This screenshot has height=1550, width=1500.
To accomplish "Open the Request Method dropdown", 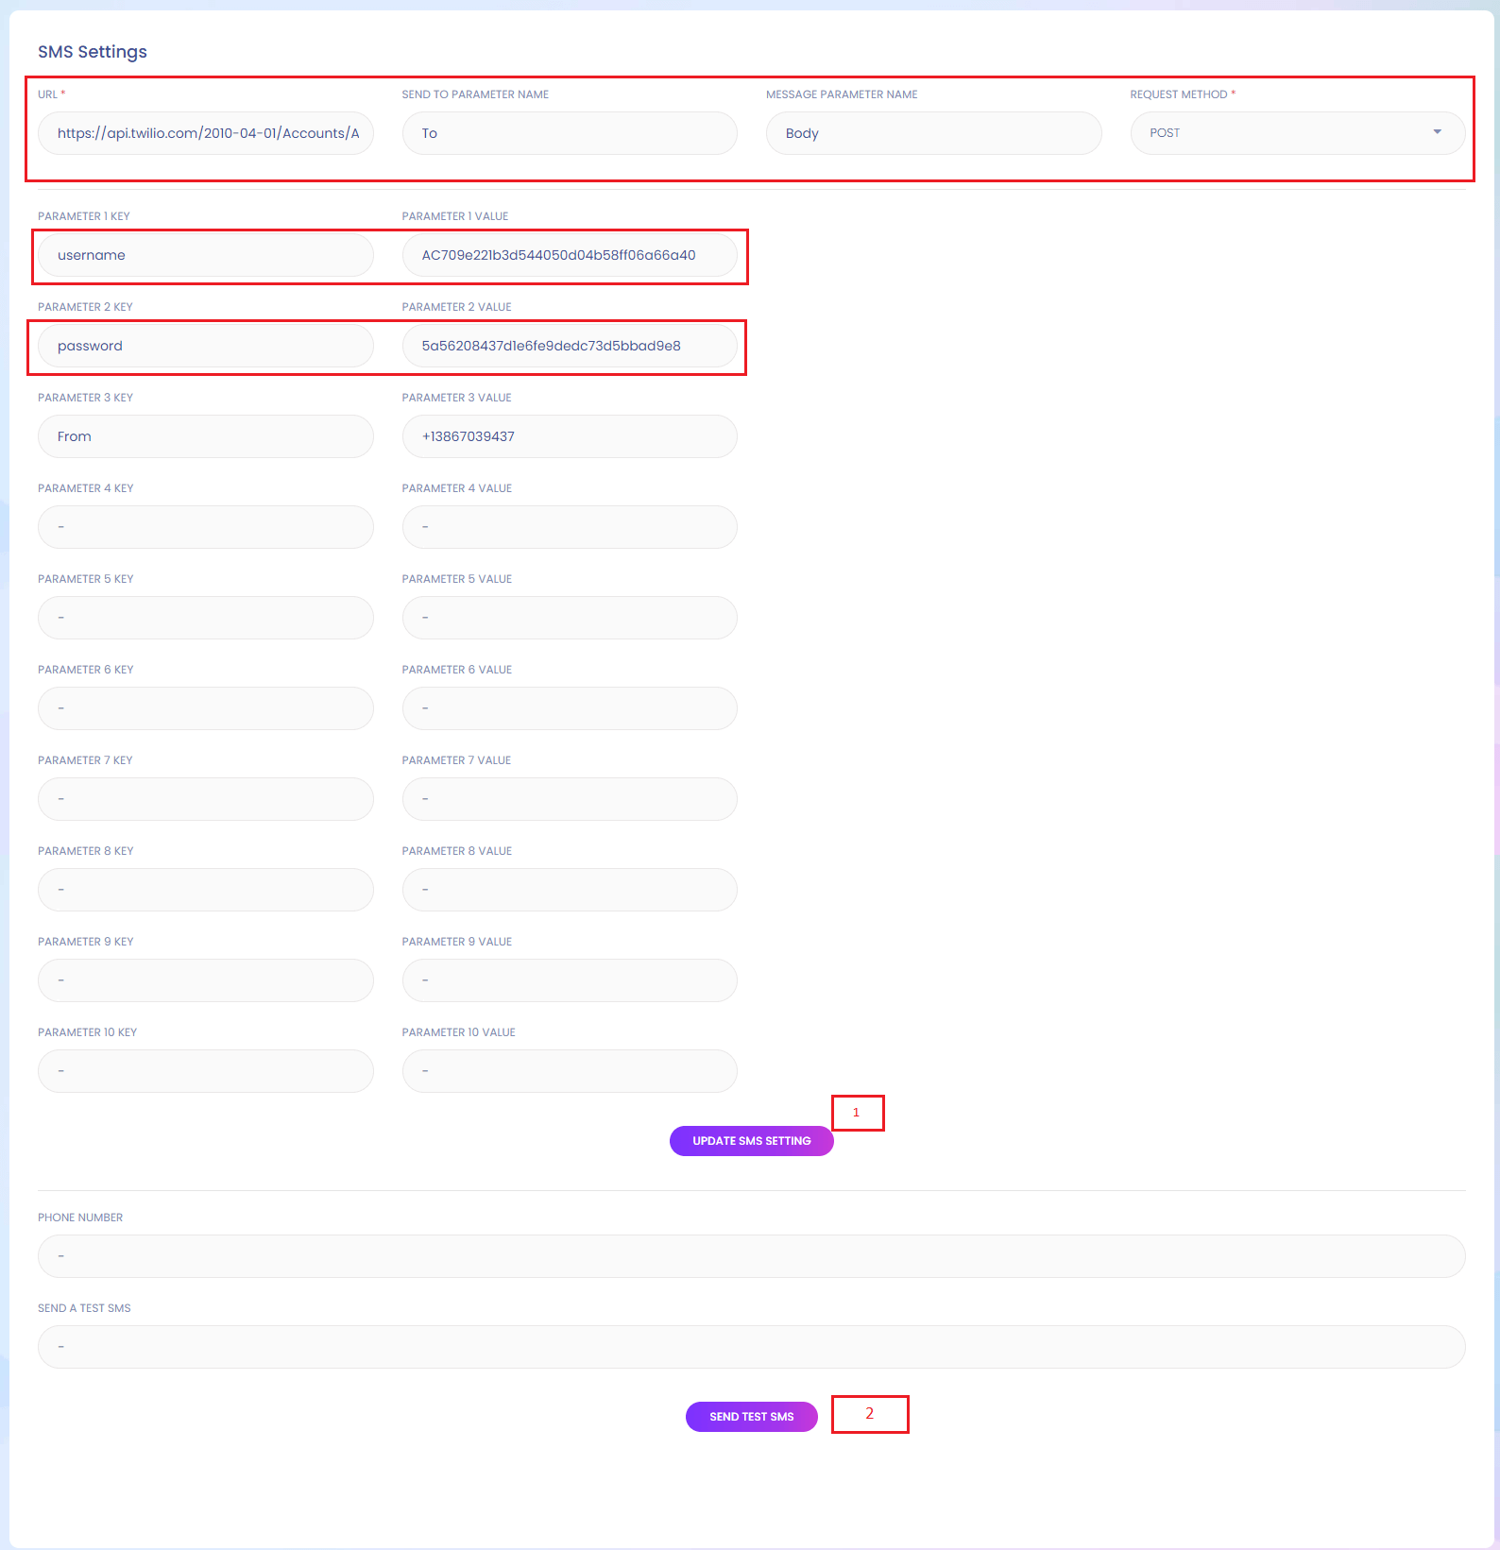I will tap(1296, 133).
